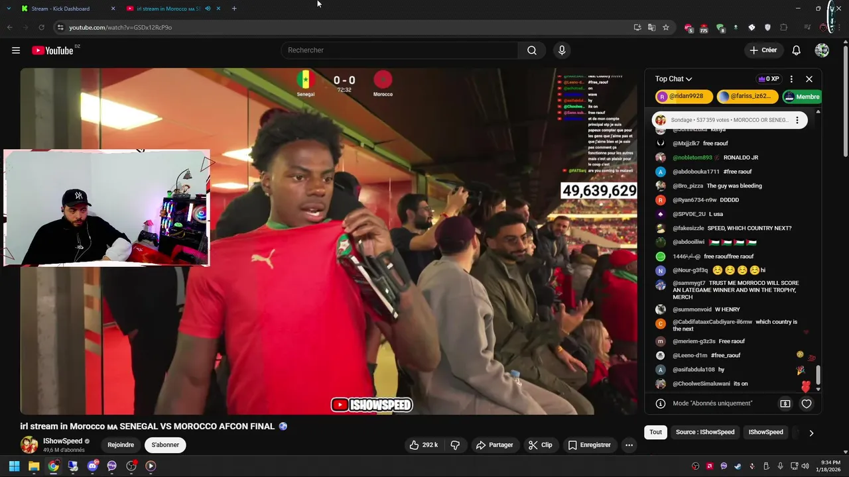Open a new browser tab
The width and height of the screenshot is (849, 477).
click(x=234, y=9)
